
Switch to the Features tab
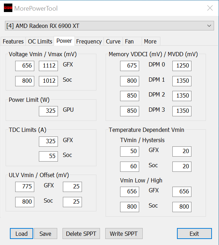[x=13, y=41]
